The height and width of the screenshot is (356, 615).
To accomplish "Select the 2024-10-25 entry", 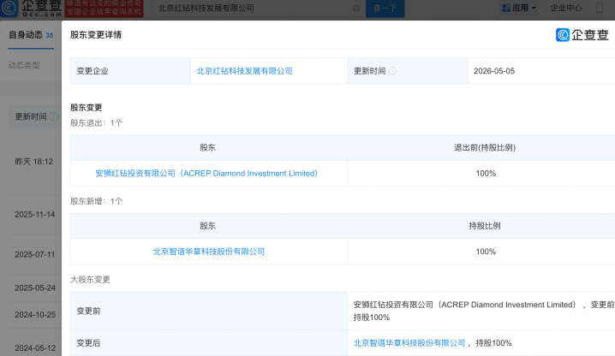I will click(35, 314).
